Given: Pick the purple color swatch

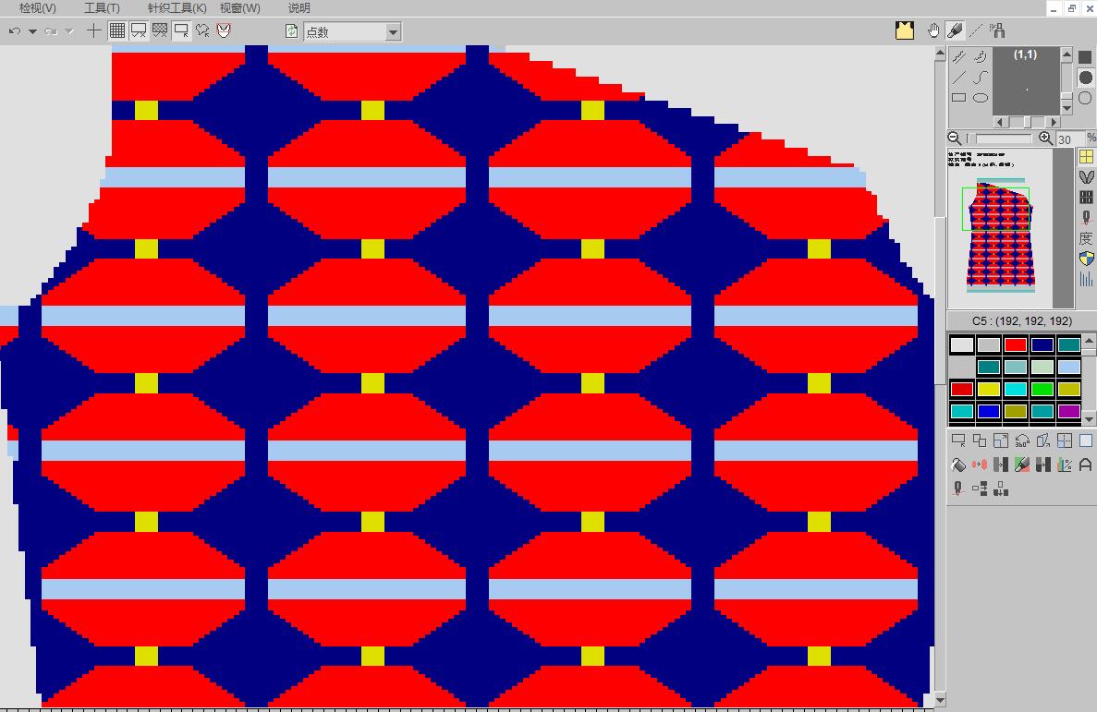Looking at the screenshot, I should (1068, 411).
